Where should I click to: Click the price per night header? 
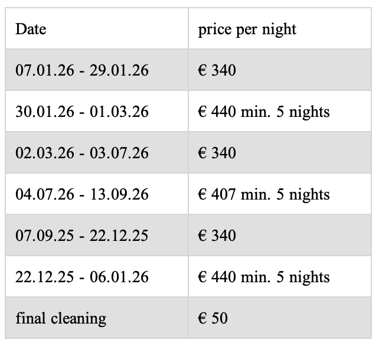pos(247,29)
